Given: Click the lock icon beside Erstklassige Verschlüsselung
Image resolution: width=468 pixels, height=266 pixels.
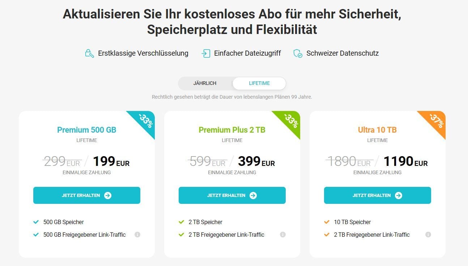Looking at the screenshot, I should point(89,53).
